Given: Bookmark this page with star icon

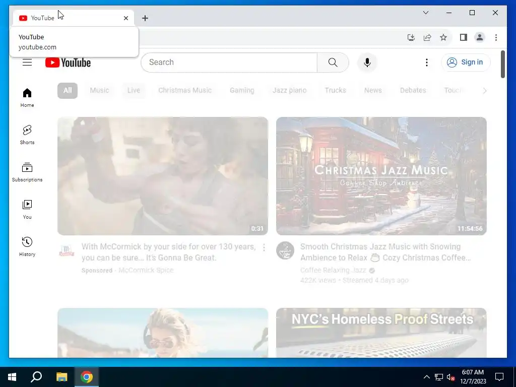Looking at the screenshot, I should click(443, 37).
